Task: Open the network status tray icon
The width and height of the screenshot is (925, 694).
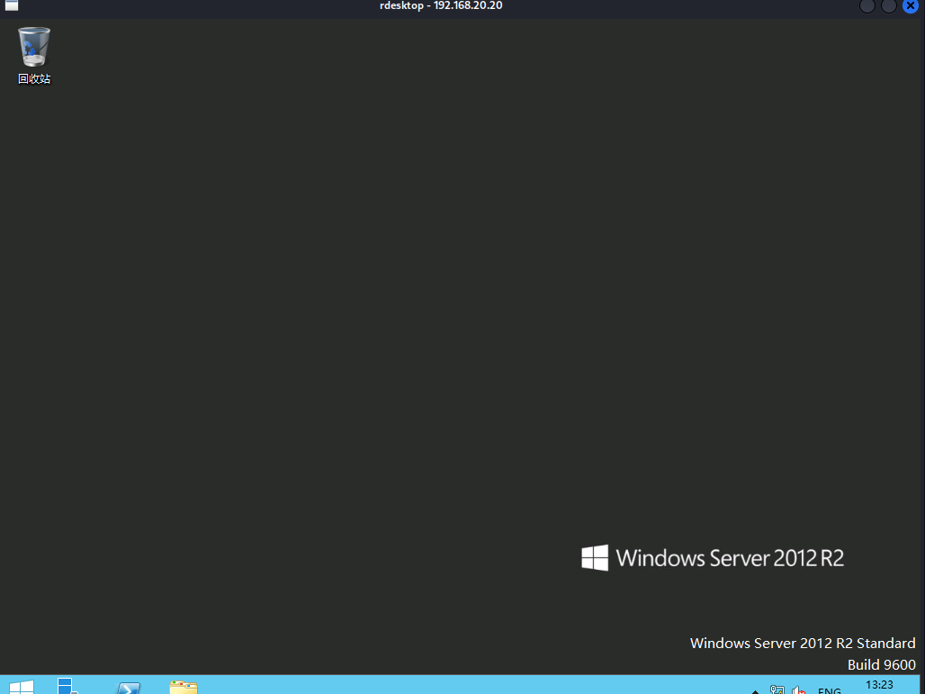Action: tap(777, 689)
